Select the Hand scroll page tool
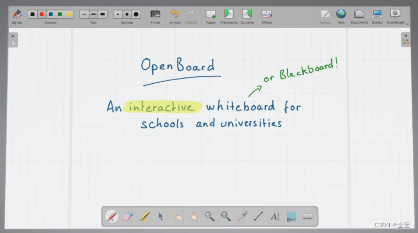This screenshot has width=418, height=233. pyautogui.click(x=193, y=216)
